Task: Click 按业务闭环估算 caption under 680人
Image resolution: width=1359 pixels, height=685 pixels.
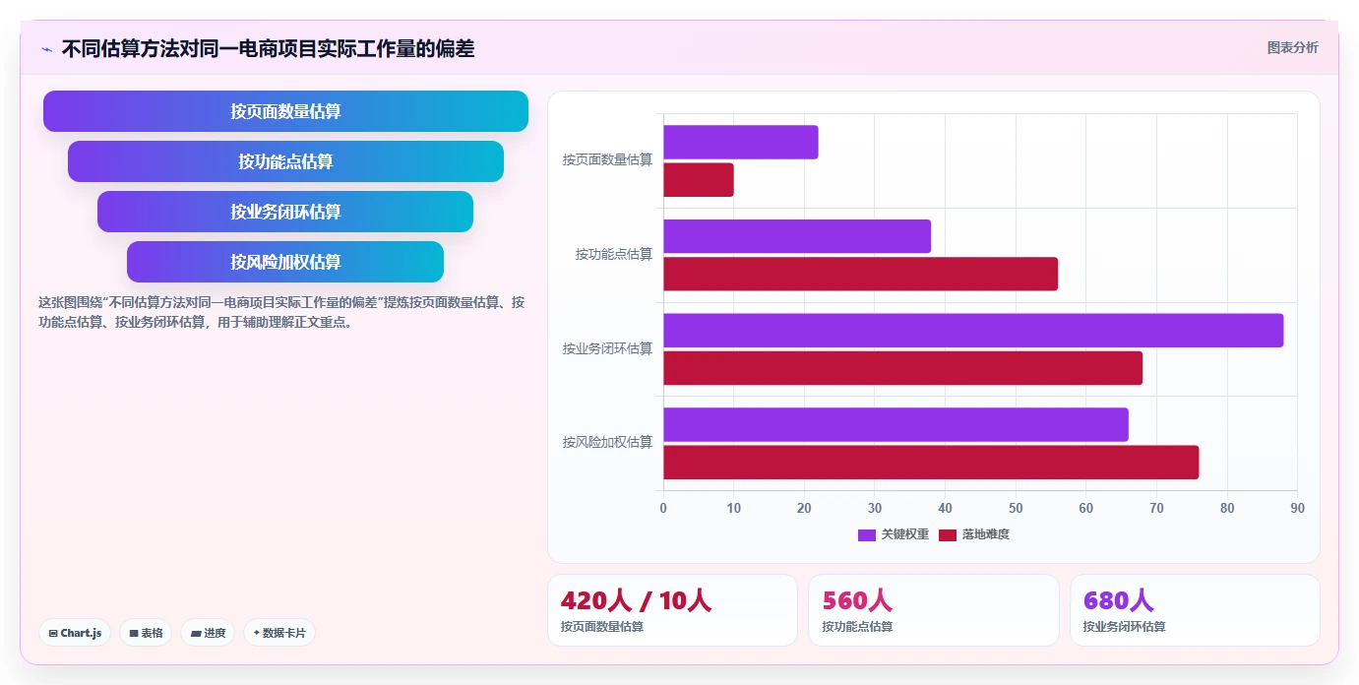Action: (x=1125, y=626)
